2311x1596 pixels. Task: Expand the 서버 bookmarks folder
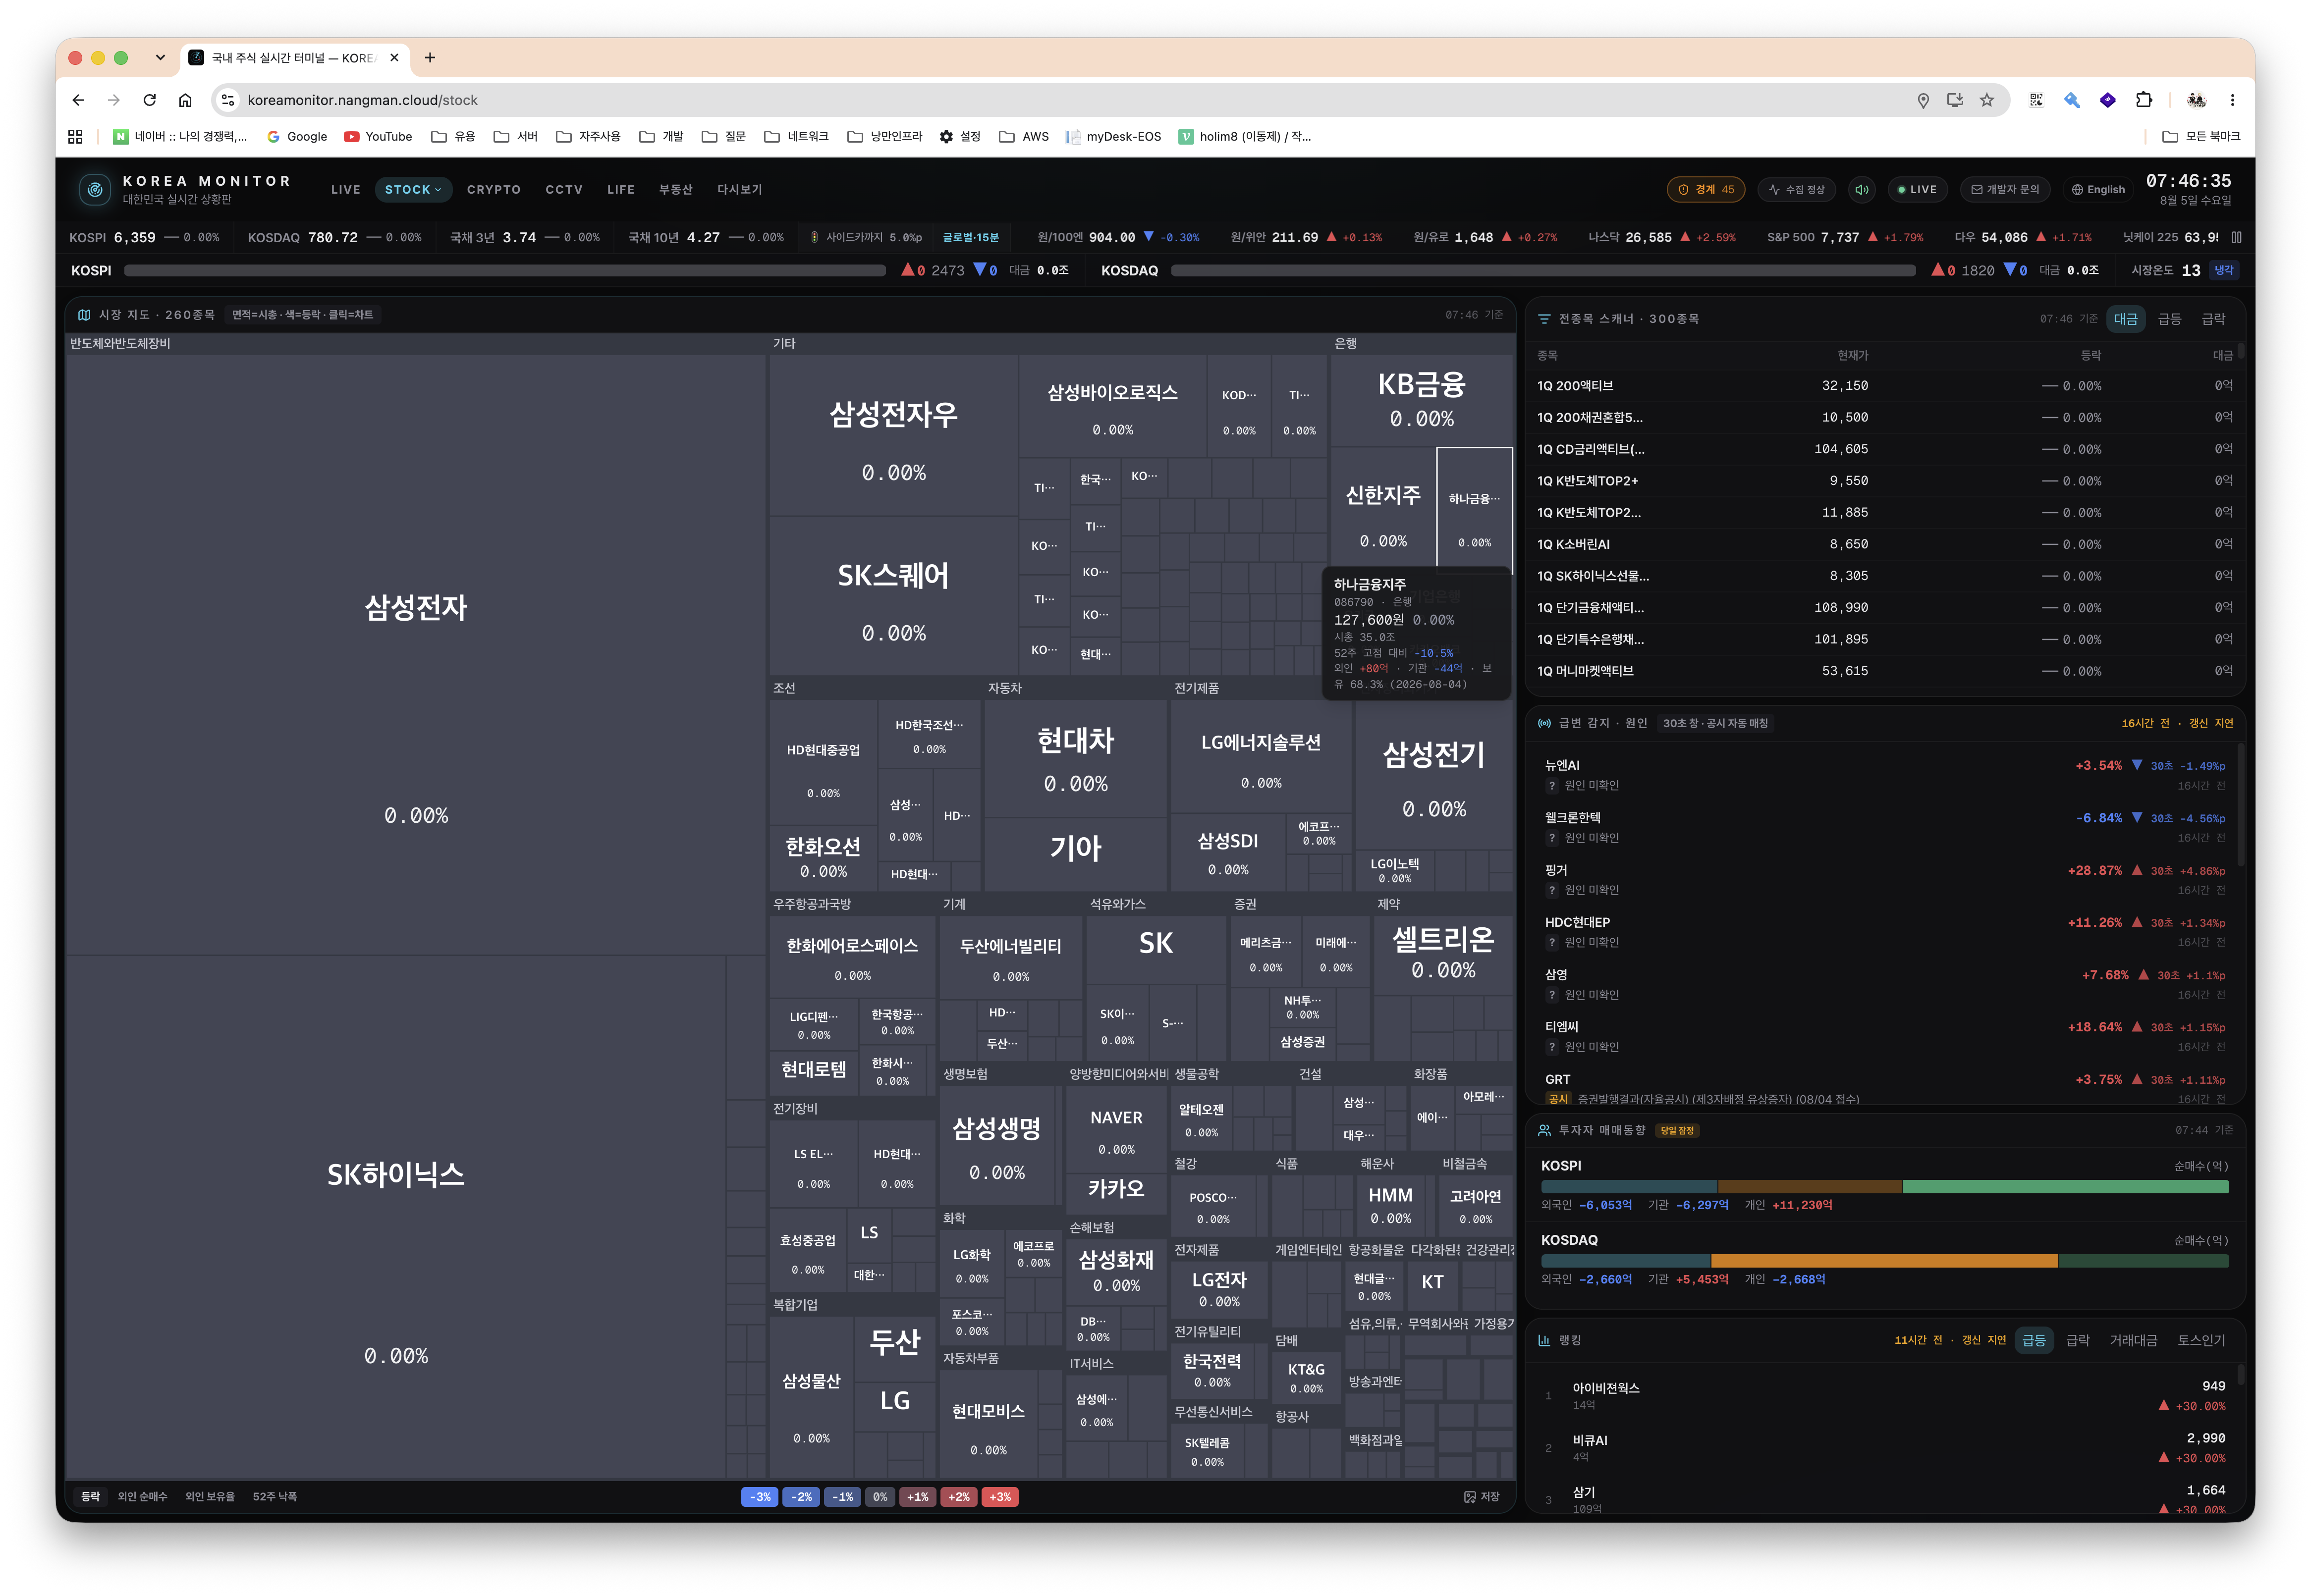tap(516, 136)
